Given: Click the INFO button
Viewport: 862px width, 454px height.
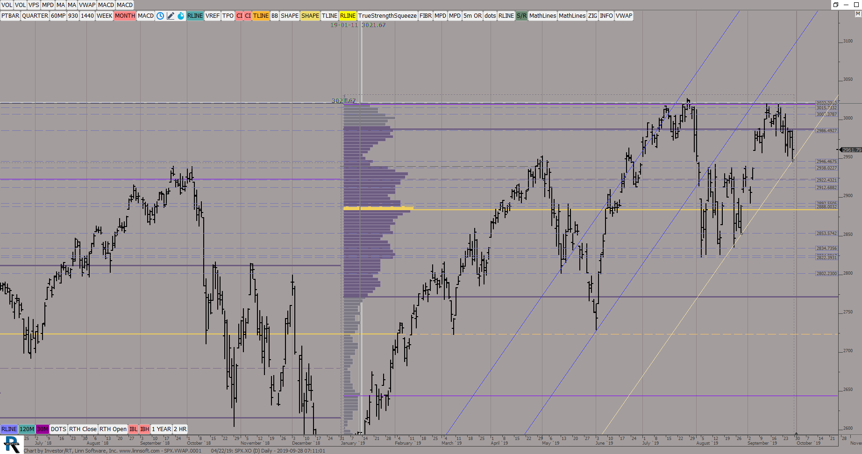Looking at the screenshot, I should [606, 16].
